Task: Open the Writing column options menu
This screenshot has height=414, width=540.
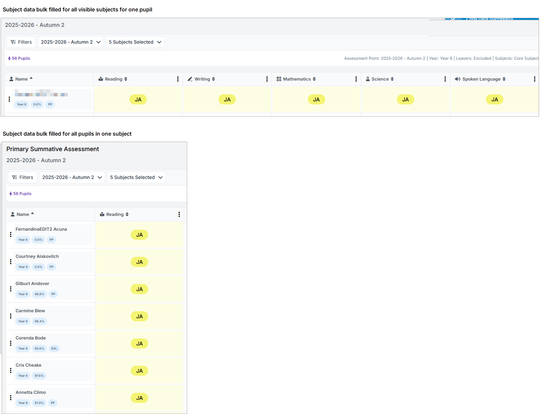Action: pos(267,79)
